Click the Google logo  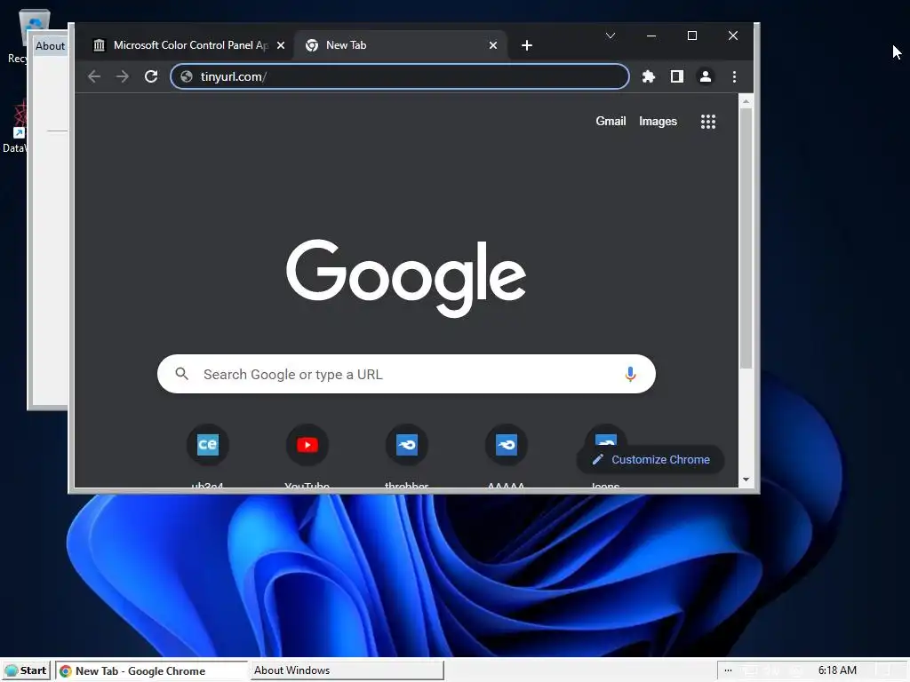[405, 277]
